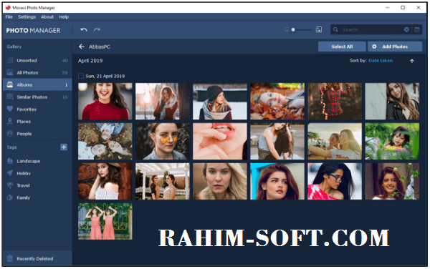Toggle the sort direction arrow
430x269 pixels.
pyautogui.click(x=411, y=61)
